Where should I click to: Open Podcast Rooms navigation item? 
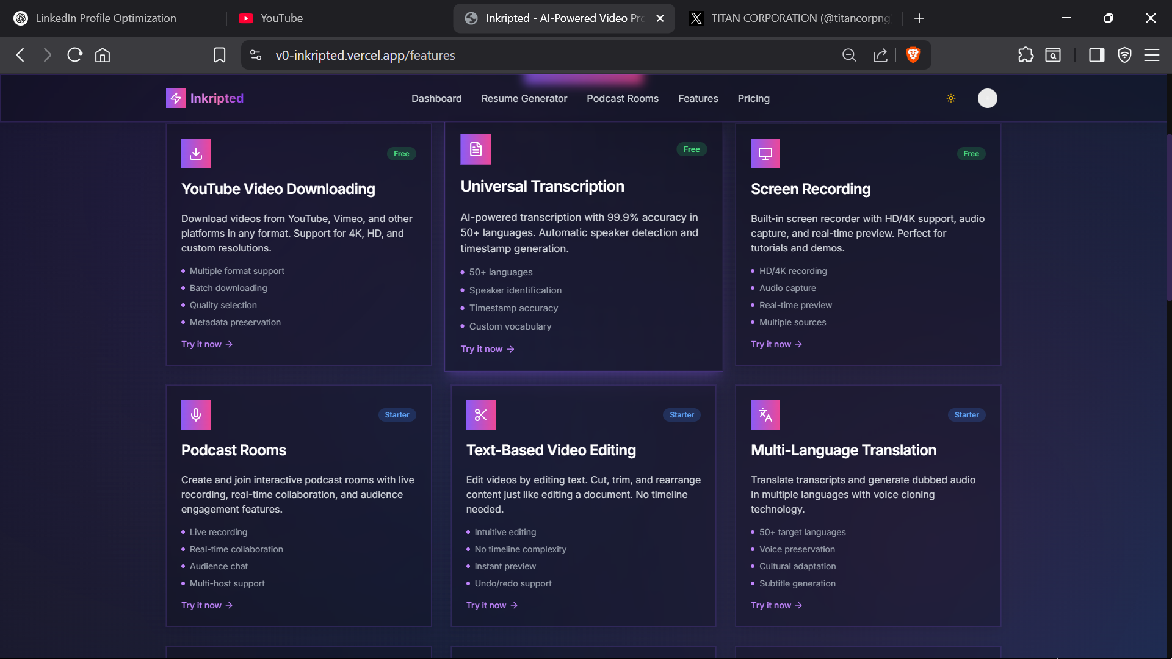(x=623, y=98)
